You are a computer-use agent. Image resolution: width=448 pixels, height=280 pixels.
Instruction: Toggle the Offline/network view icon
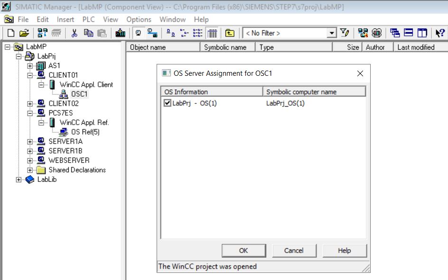152,33
